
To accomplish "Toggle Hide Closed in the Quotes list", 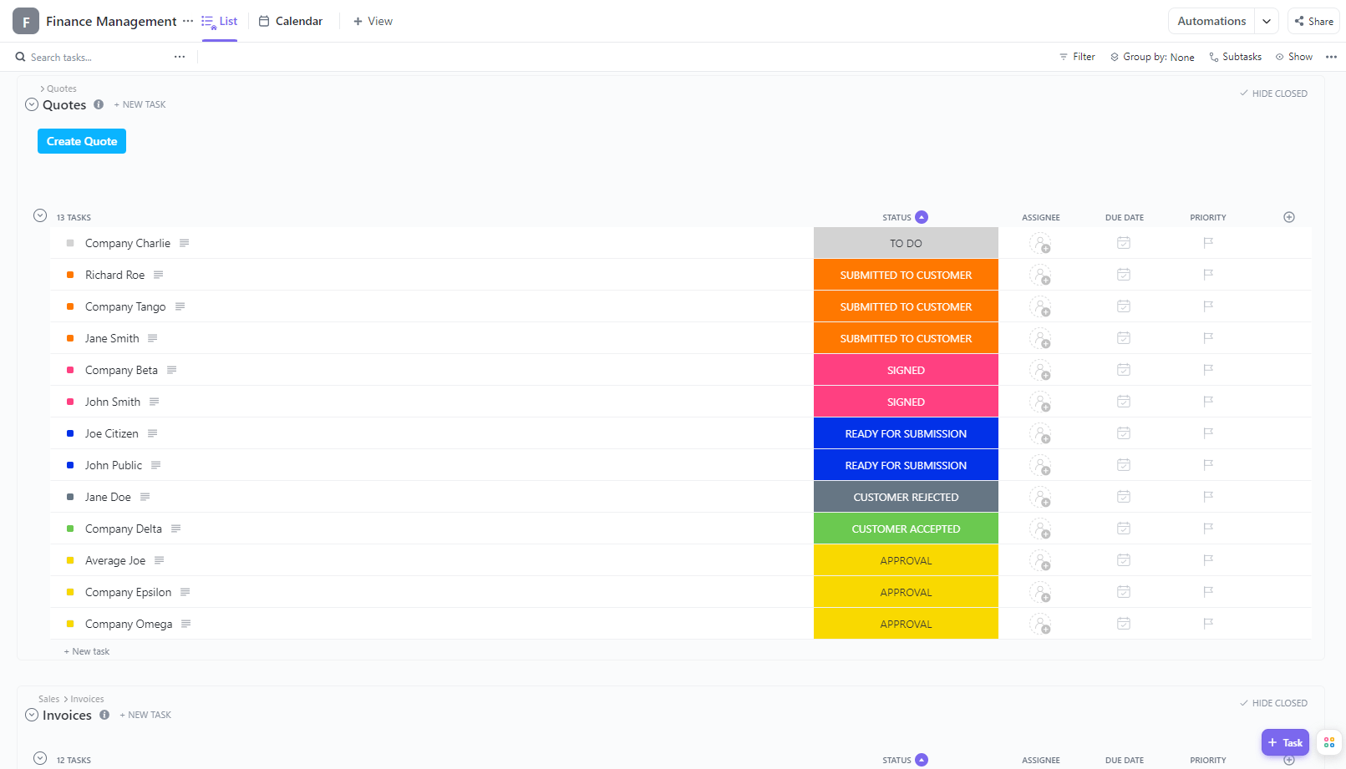I will coord(1273,94).
